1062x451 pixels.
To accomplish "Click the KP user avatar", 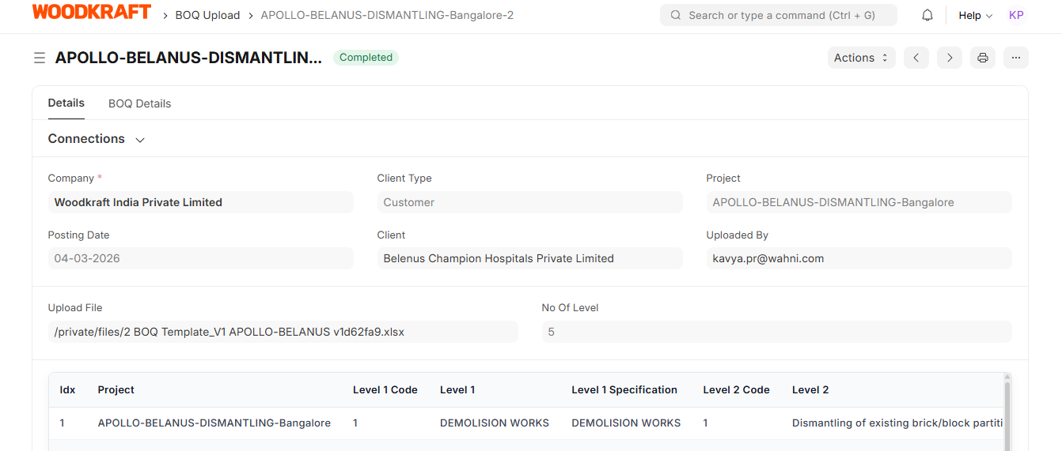I will coord(1016,15).
